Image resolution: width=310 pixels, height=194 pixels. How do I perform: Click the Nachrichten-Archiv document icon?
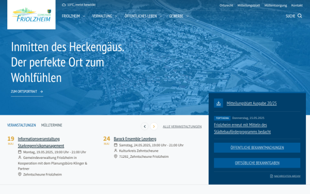click(271, 176)
